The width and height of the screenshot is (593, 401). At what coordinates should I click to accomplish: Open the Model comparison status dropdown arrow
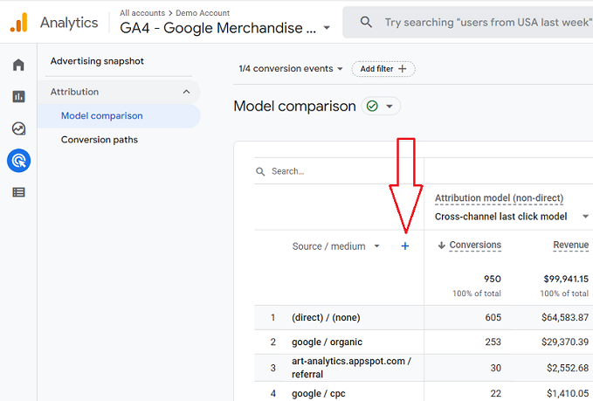(x=390, y=107)
